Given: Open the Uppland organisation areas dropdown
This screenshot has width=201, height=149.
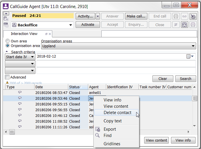Looking at the screenshot, I should click(x=118, y=46).
